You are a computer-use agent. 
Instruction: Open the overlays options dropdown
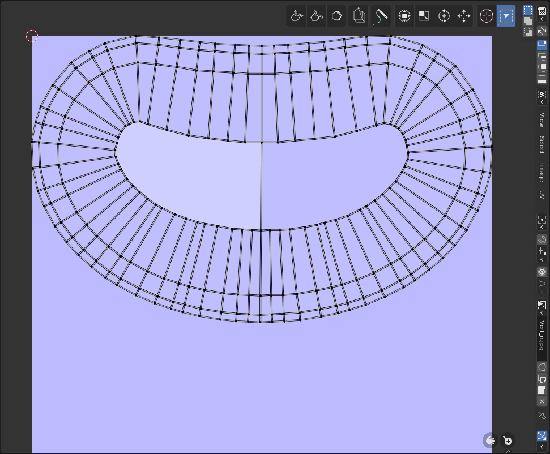tap(542, 447)
